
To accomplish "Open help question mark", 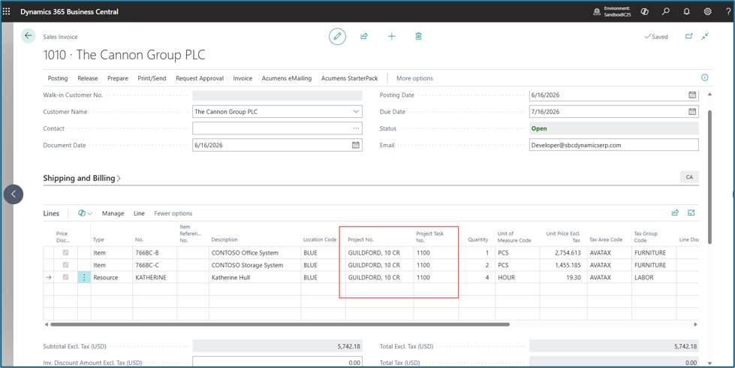I will (728, 12).
